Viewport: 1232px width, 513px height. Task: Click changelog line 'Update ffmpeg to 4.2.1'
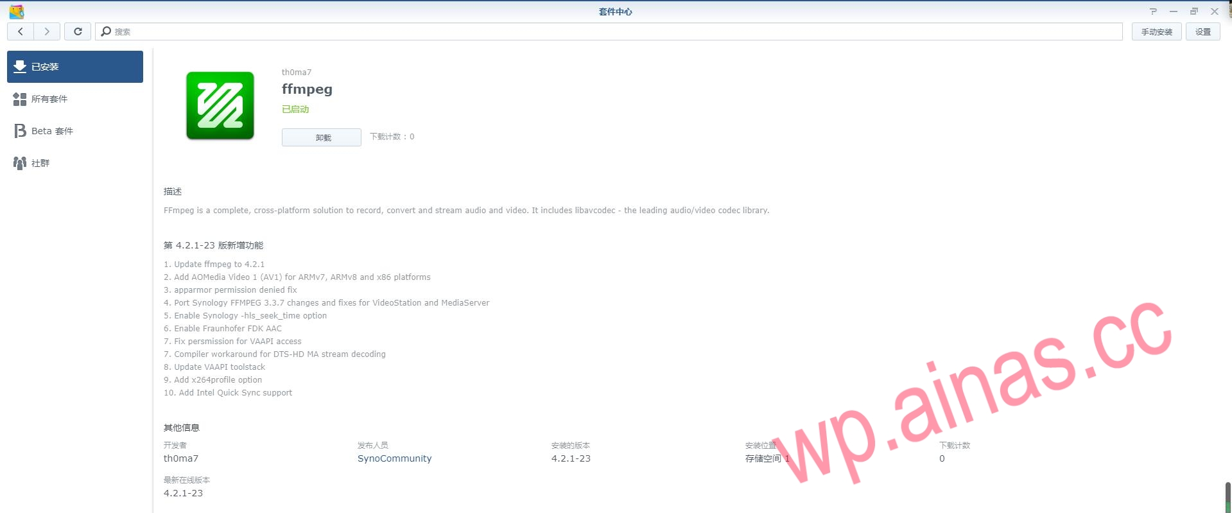pyautogui.click(x=214, y=265)
